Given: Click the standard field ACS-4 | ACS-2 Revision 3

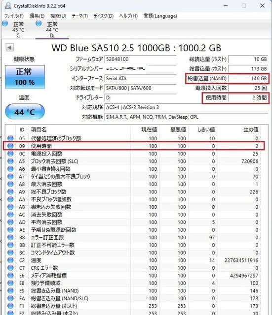Looking at the screenshot, I should coord(186,107).
